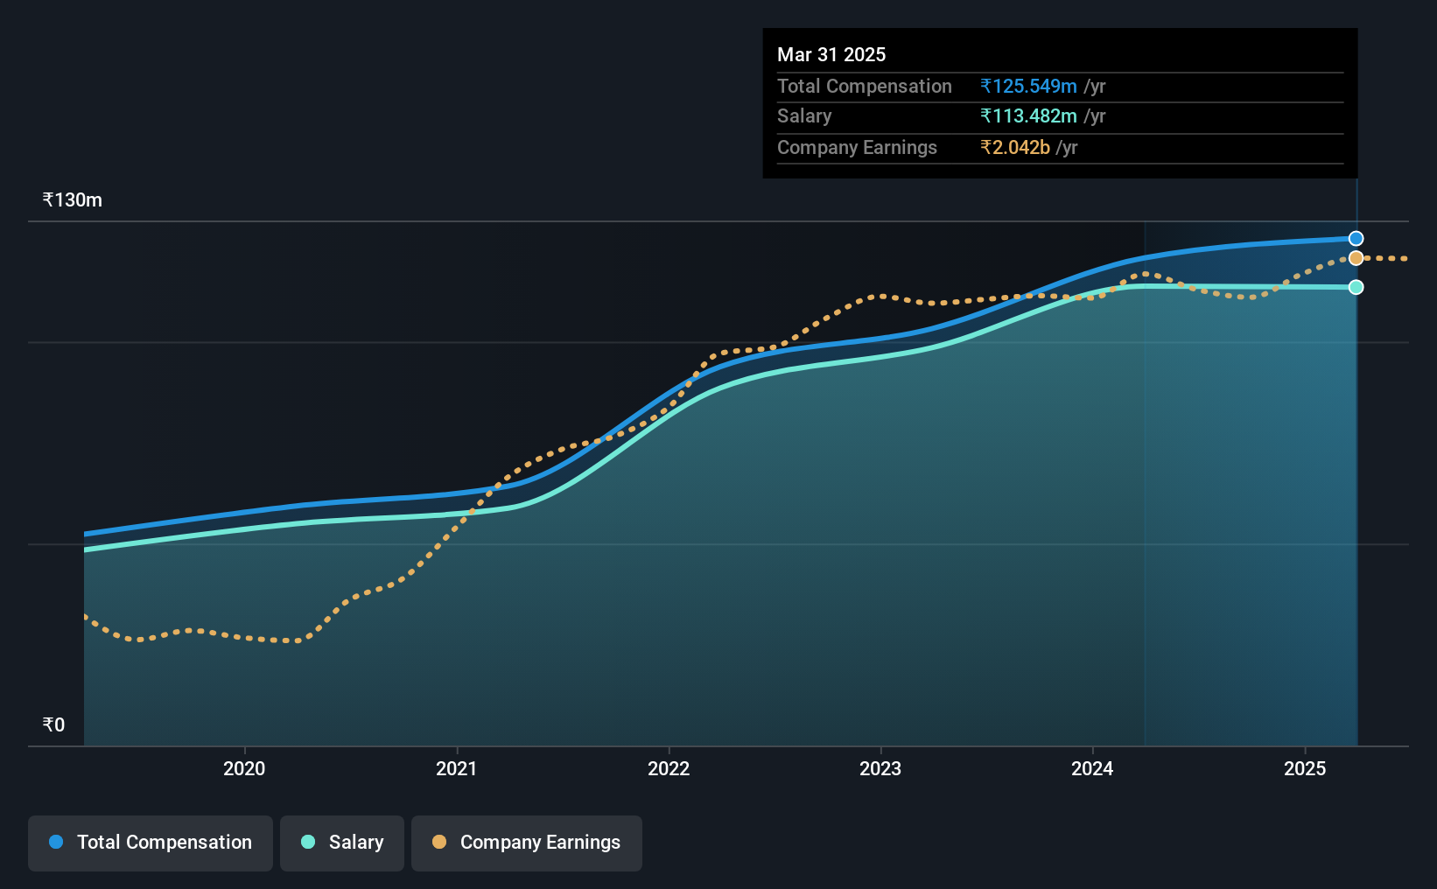Select the 2024 x-axis label

[x=1092, y=768]
